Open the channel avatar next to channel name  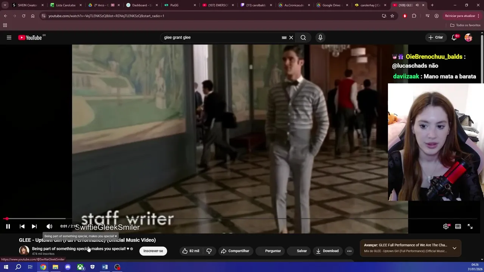[x=24, y=250]
